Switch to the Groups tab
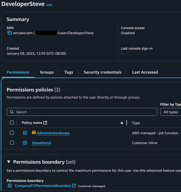Viewport: 181px width, 192px height. (x=47, y=72)
